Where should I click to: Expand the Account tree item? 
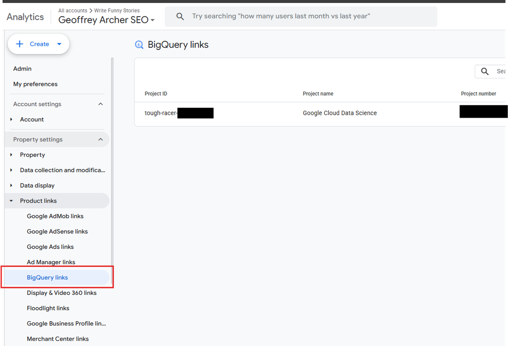(x=11, y=119)
